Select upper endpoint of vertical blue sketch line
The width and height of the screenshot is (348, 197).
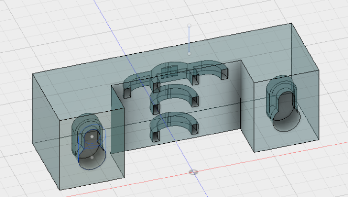coord(189,26)
